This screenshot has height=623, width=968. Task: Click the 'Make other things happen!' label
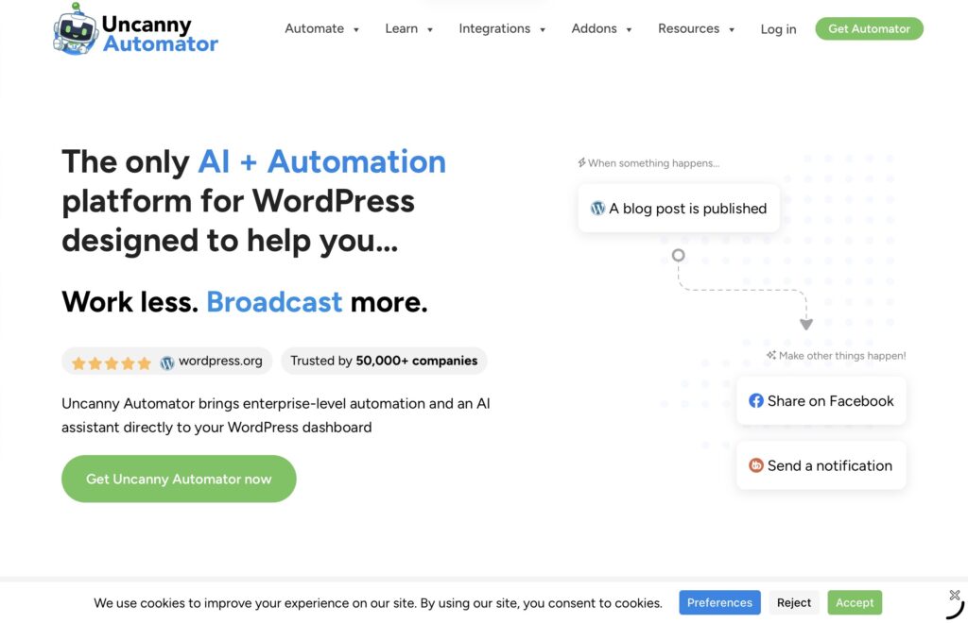(842, 356)
